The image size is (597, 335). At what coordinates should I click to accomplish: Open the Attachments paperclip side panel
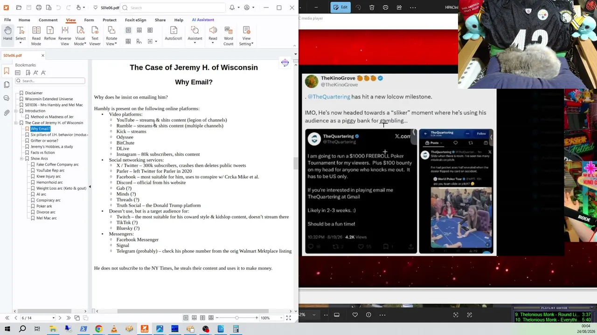[7, 113]
